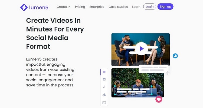
Task: Click the 'Lumen5 creates impactful' paragraph
Action: coord(50,72)
